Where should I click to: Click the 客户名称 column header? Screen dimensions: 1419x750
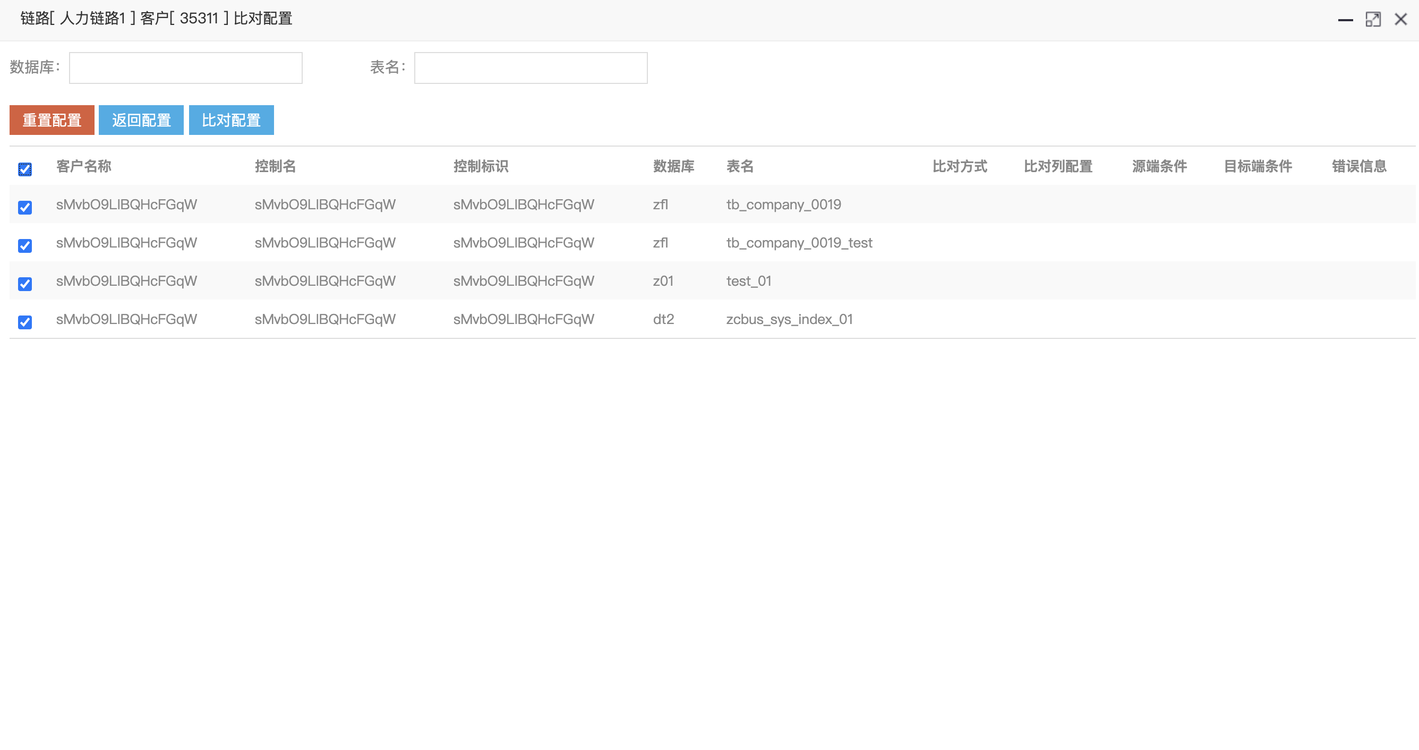84,166
